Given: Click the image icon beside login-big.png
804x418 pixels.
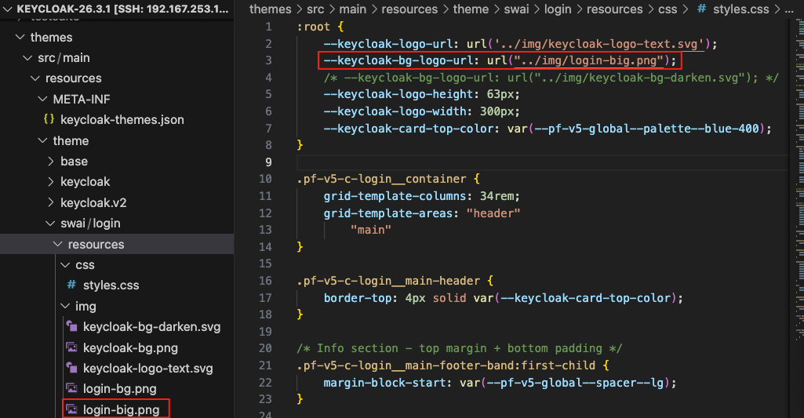Looking at the screenshot, I should click(x=71, y=409).
